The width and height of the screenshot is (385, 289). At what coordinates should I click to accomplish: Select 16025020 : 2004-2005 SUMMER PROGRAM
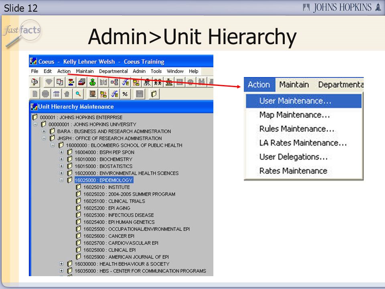click(x=130, y=194)
